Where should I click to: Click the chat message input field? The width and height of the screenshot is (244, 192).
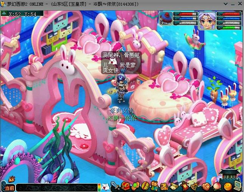coord(57,187)
